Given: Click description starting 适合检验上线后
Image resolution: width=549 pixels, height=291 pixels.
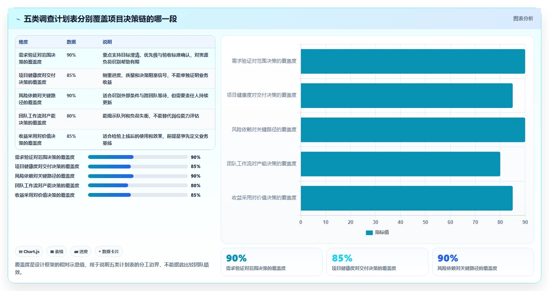Looking at the screenshot, I should pos(155,139).
